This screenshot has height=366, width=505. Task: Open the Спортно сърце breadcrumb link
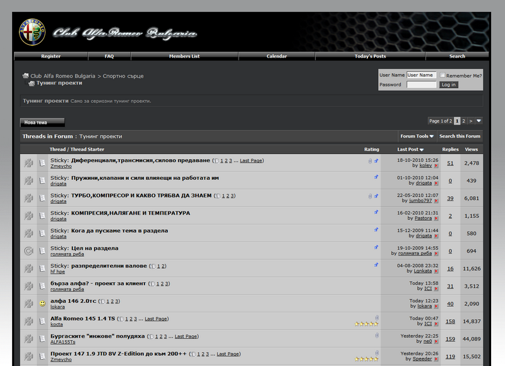(123, 76)
